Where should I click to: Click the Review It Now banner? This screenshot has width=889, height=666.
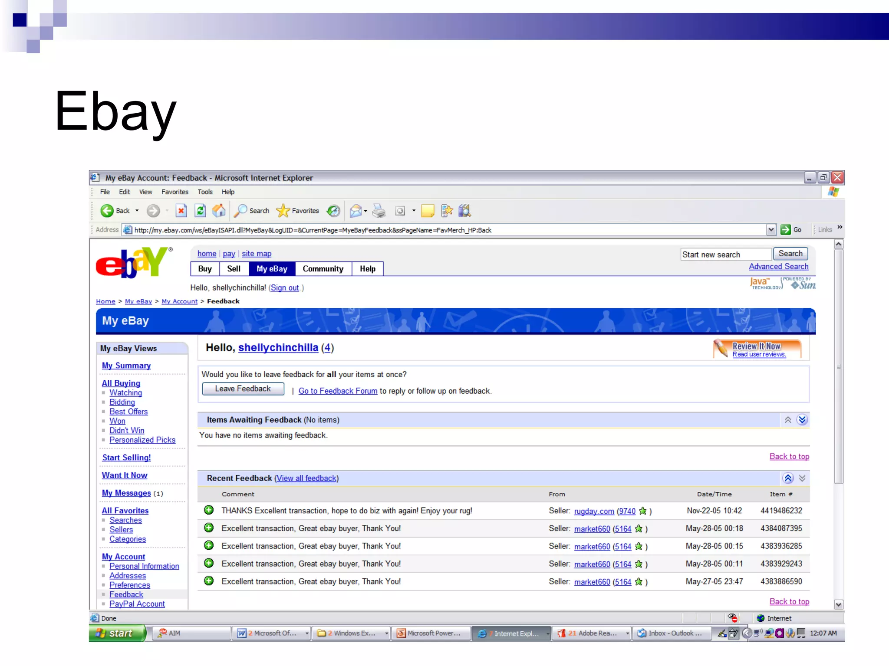pos(758,349)
